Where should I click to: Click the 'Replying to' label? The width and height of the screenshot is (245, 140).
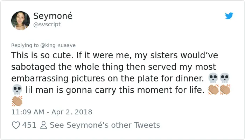[25, 45]
